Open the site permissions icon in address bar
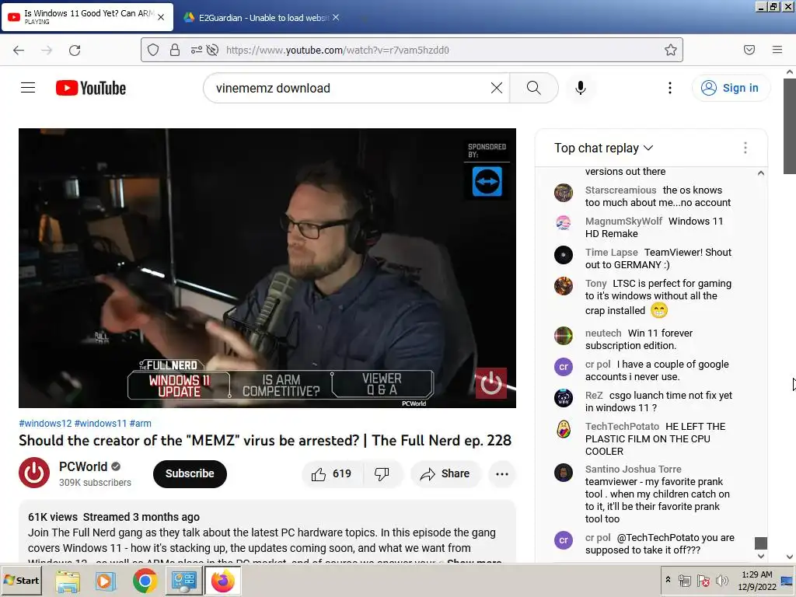The width and height of the screenshot is (796, 597). click(x=197, y=50)
